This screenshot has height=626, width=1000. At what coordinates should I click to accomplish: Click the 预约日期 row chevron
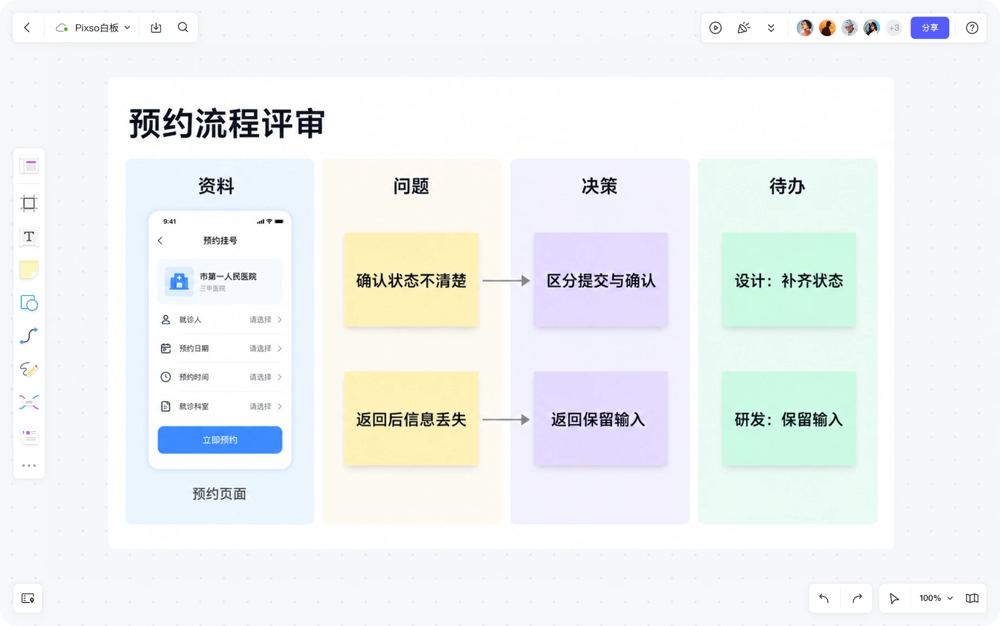tap(279, 349)
